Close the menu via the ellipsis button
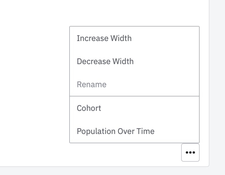 click(x=190, y=152)
